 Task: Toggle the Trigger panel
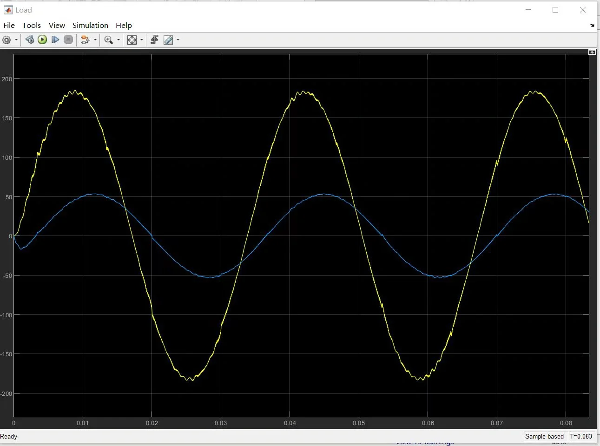click(155, 40)
